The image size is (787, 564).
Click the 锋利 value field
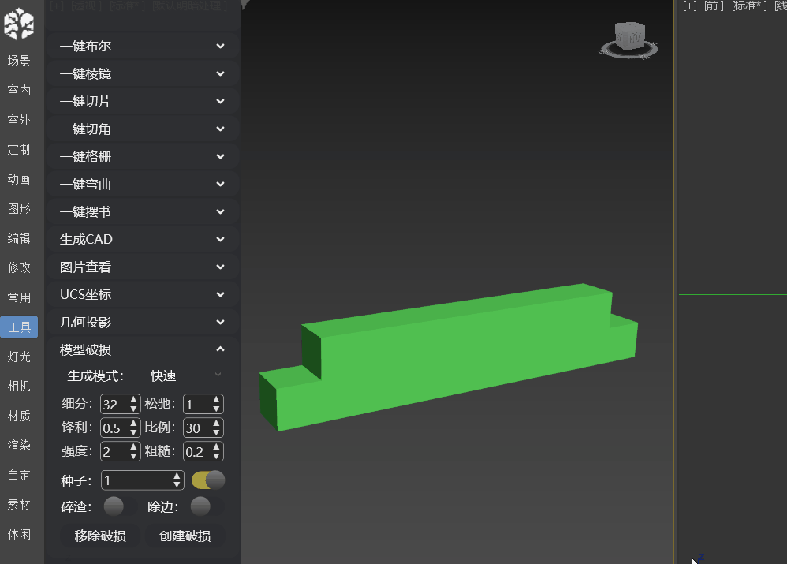point(114,428)
